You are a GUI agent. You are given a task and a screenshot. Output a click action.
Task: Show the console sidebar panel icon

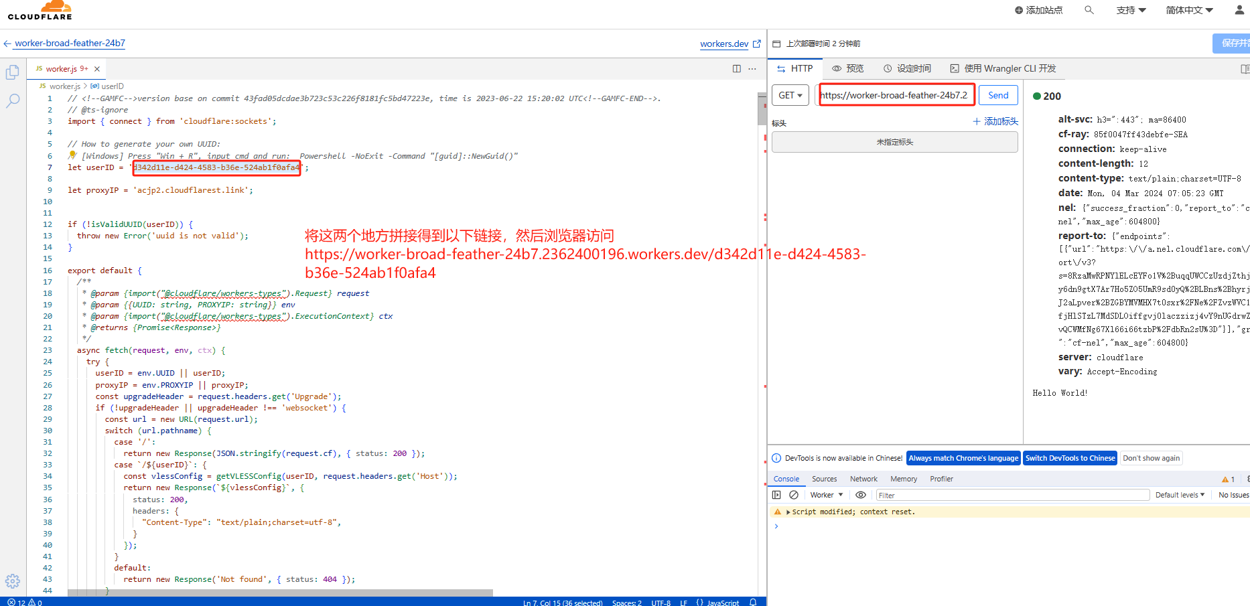[776, 495]
